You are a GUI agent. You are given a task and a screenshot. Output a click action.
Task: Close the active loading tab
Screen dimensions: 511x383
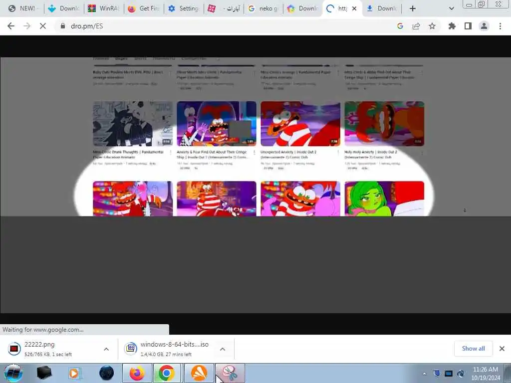coord(354,8)
